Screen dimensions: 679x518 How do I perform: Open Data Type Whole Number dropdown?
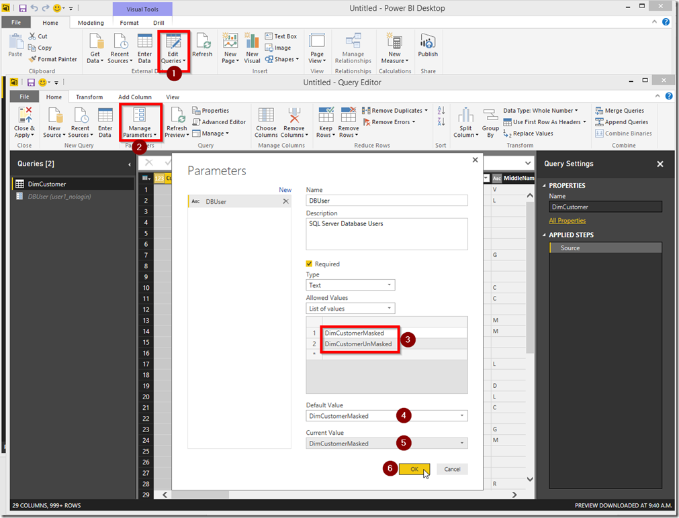coord(541,110)
